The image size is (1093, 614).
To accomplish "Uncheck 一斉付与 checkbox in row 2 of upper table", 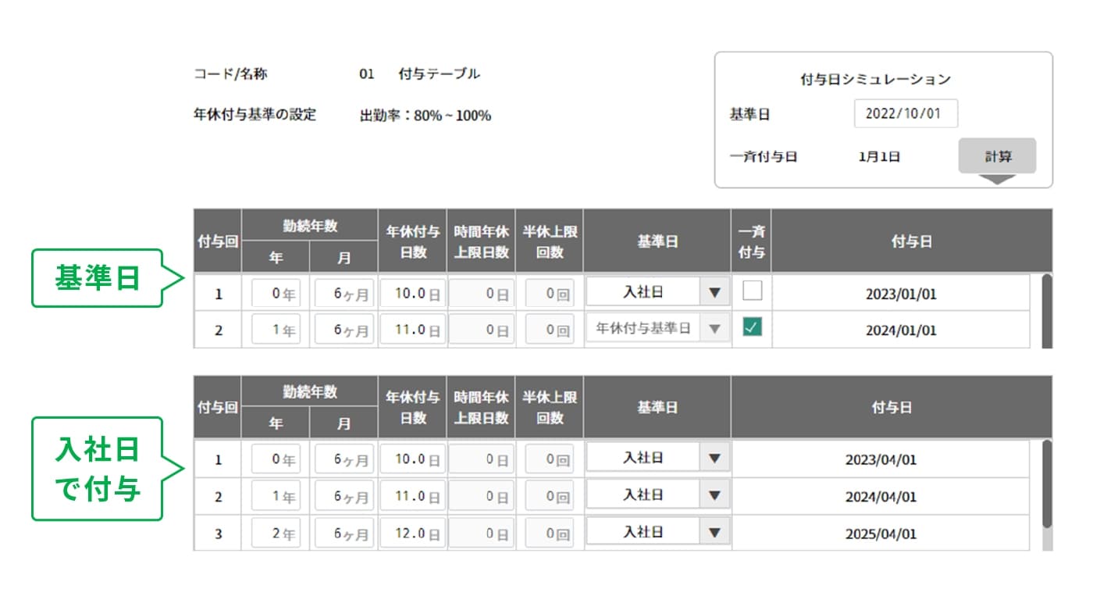I will [x=752, y=328].
